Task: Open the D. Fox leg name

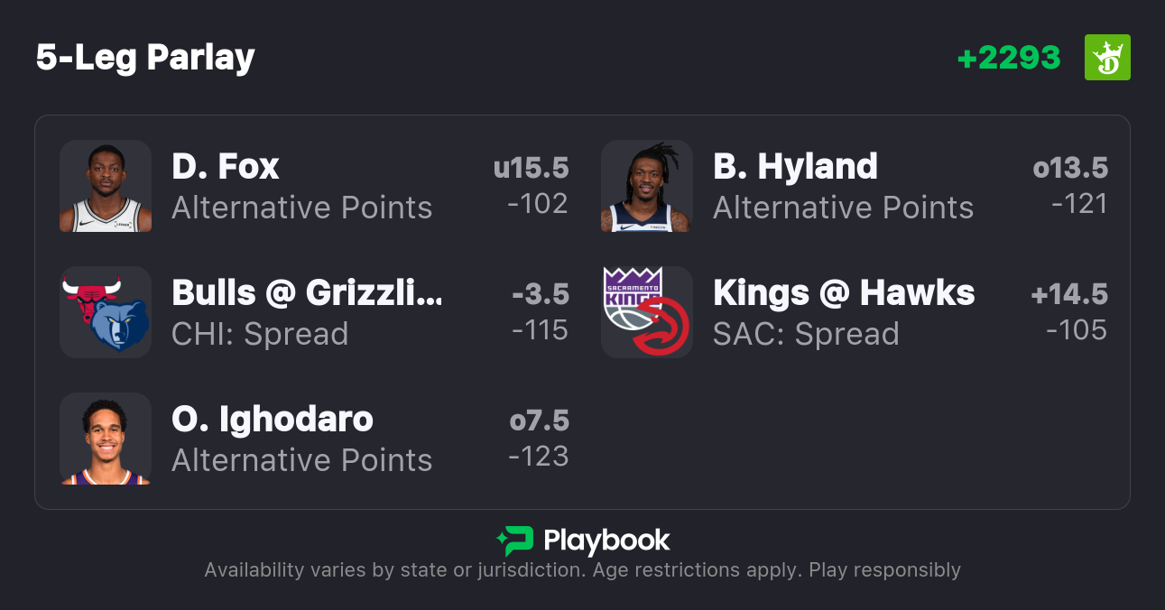Action: coord(226,167)
